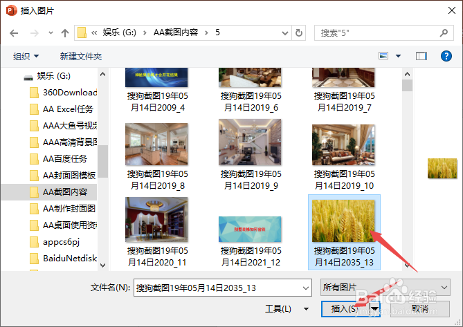Select the staircase image ending 2019_9
This screenshot has height=327, width=463.
coord(251,155)
